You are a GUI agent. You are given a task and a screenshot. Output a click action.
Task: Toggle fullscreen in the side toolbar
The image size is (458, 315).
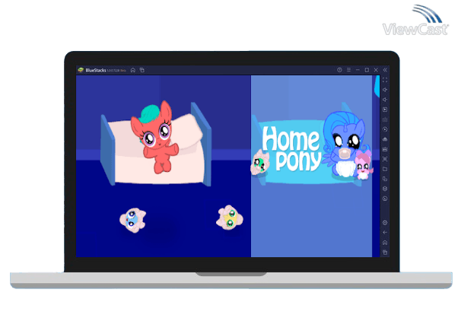(385, 80)
